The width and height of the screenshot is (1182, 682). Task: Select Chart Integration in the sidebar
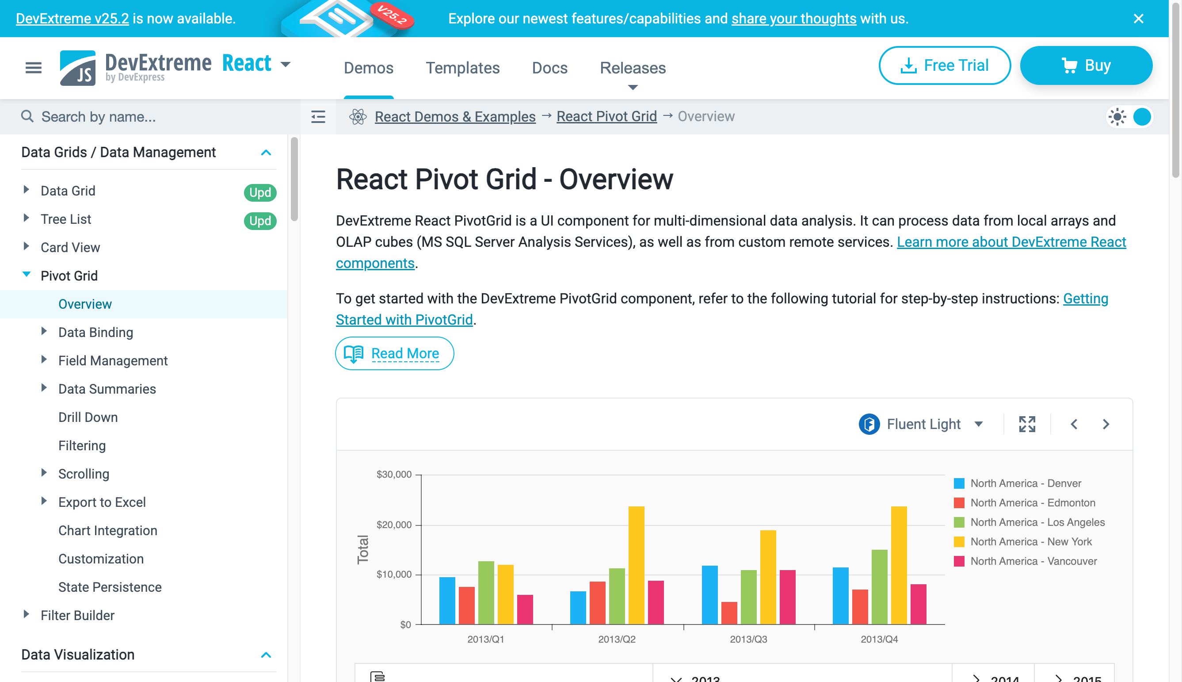pyautogui.click(x=107, y=530)
